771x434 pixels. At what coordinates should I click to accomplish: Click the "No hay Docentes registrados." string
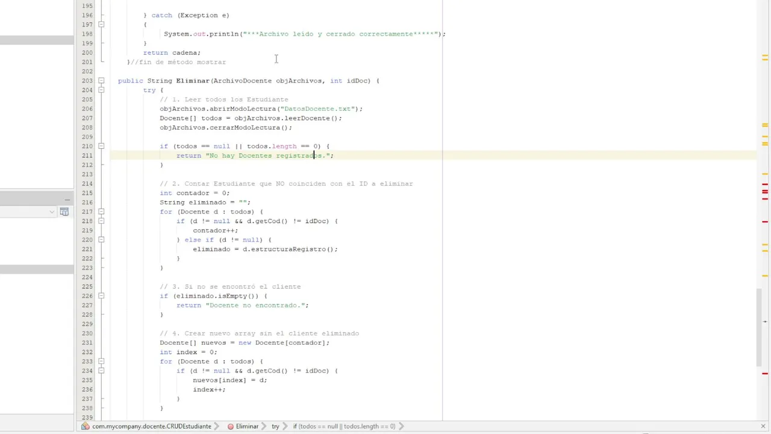pyautogui.click(x=267, y=156)
